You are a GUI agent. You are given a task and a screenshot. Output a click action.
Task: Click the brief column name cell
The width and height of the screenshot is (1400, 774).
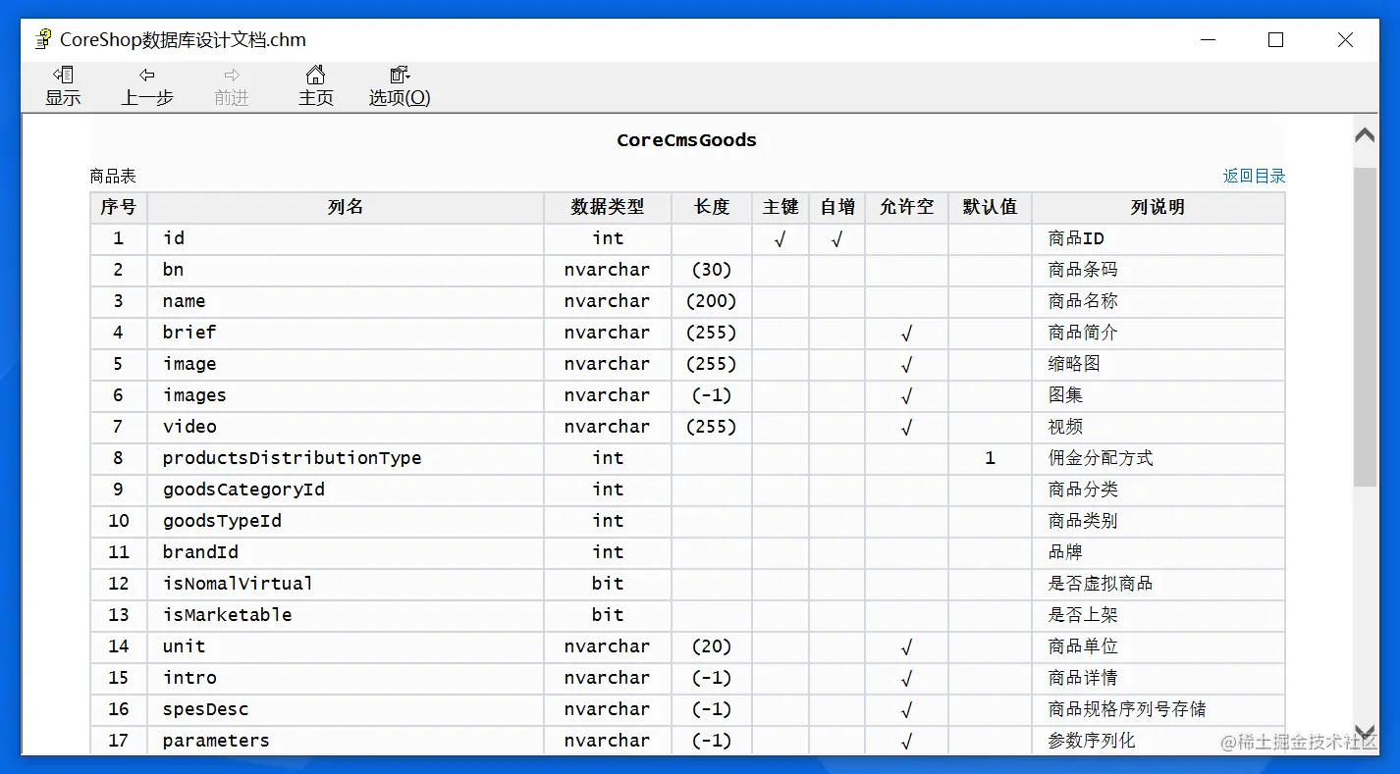(x=346, y=333)
